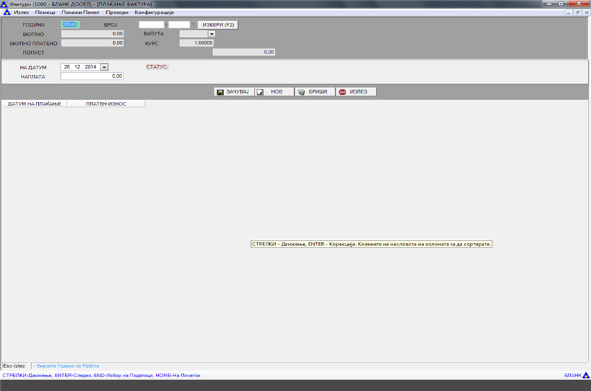Click the app logo in the menu bar

(x=7, y=12)
